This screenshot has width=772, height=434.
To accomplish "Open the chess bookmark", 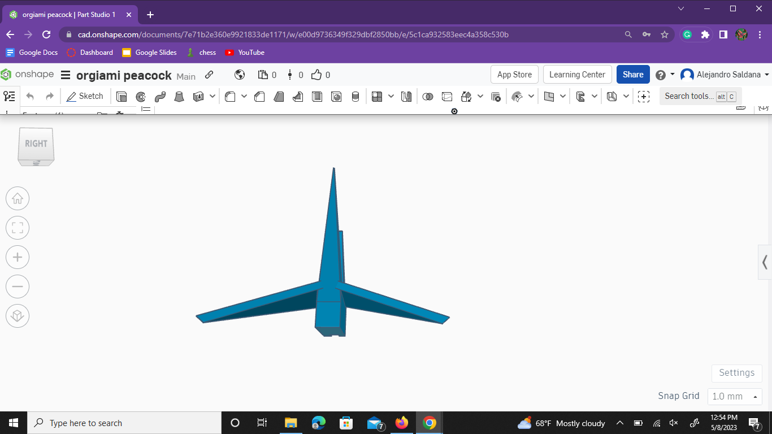I will (201, 53).
